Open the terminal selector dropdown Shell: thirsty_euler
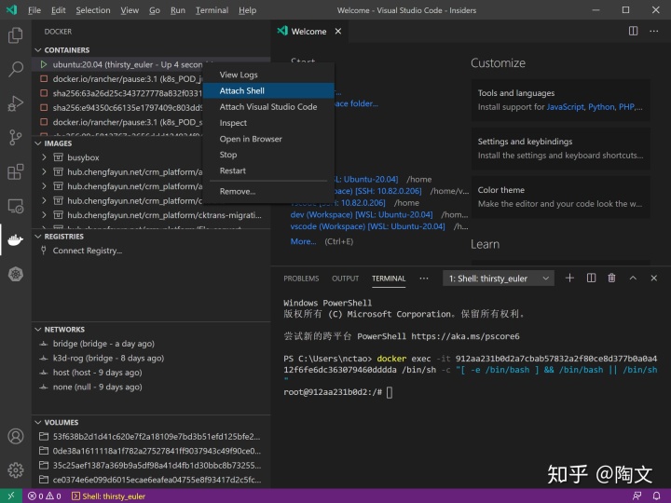The image size is (671, 503). pyautogui.click(x=498, y=279)
